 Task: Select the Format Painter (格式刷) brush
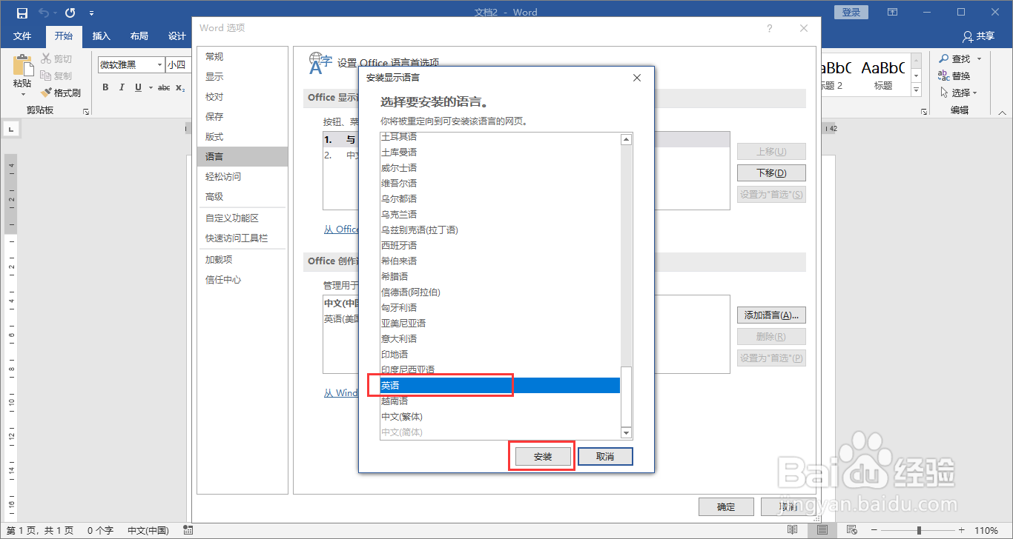point(46,93)
